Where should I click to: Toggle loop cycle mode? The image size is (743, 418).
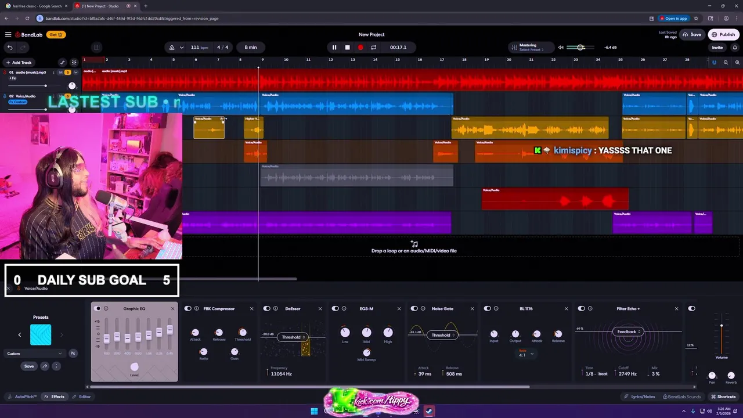pyautogui.click(x=373, y=47)
